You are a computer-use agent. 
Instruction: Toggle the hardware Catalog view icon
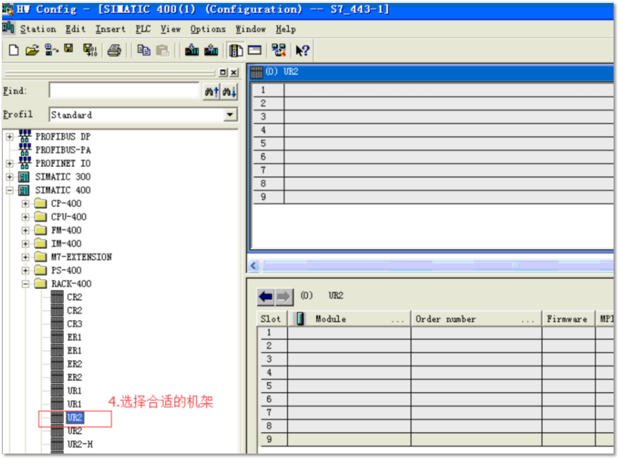pyautogui.click(x=236, y=50)
